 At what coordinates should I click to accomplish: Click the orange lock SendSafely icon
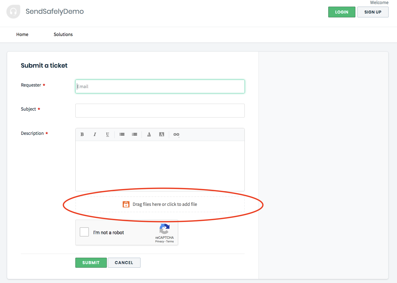126,204
